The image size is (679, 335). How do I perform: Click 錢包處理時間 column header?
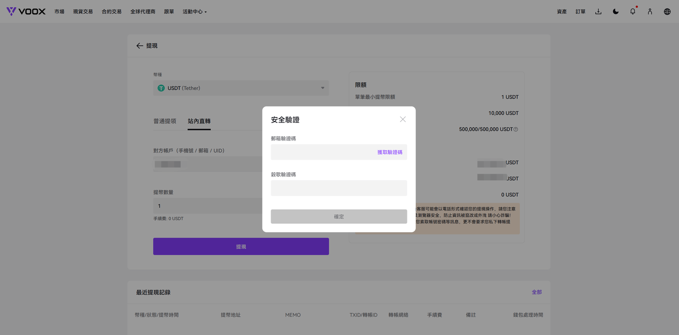pyautogui.click(x=528, y=315)
